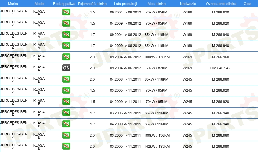Click the Pojemność silnika column header
Screen dimensions: 258x152
click(92, 4)
